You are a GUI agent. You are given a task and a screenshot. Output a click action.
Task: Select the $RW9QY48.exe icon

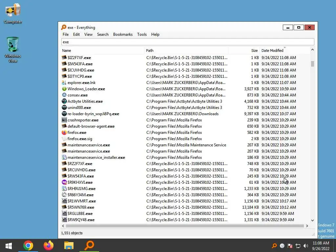[x=64, y=220]
